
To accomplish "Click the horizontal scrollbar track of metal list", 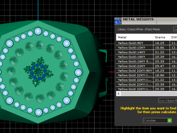I will coord(149,94).
